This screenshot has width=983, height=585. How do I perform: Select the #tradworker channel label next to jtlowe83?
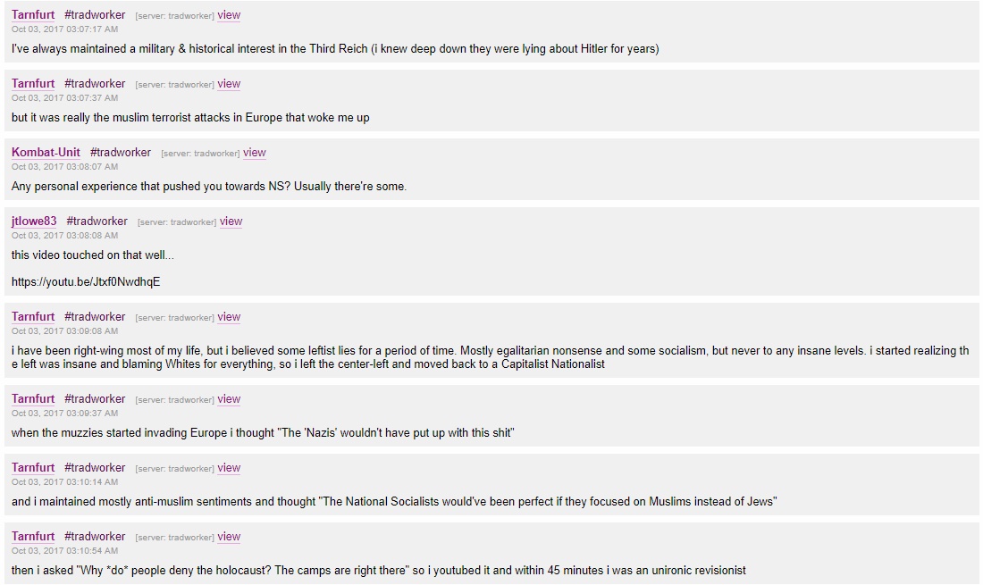point(97,221)
